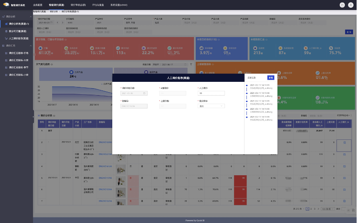Click the filter funnel icon beside the weather date
The height and width of the screenshot is (223, 357).
pyautogui.click(x=191, y=65)
